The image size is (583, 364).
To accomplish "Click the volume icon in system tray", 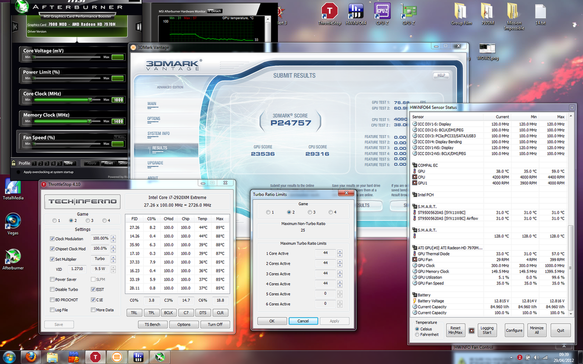I will coord(536,357).
